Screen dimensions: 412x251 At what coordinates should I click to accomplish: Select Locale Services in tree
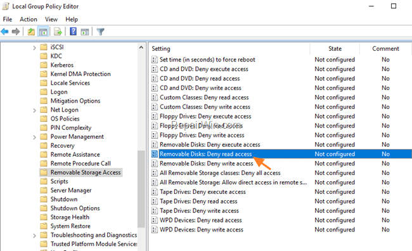pyautogui.click(x=70, y=83)
